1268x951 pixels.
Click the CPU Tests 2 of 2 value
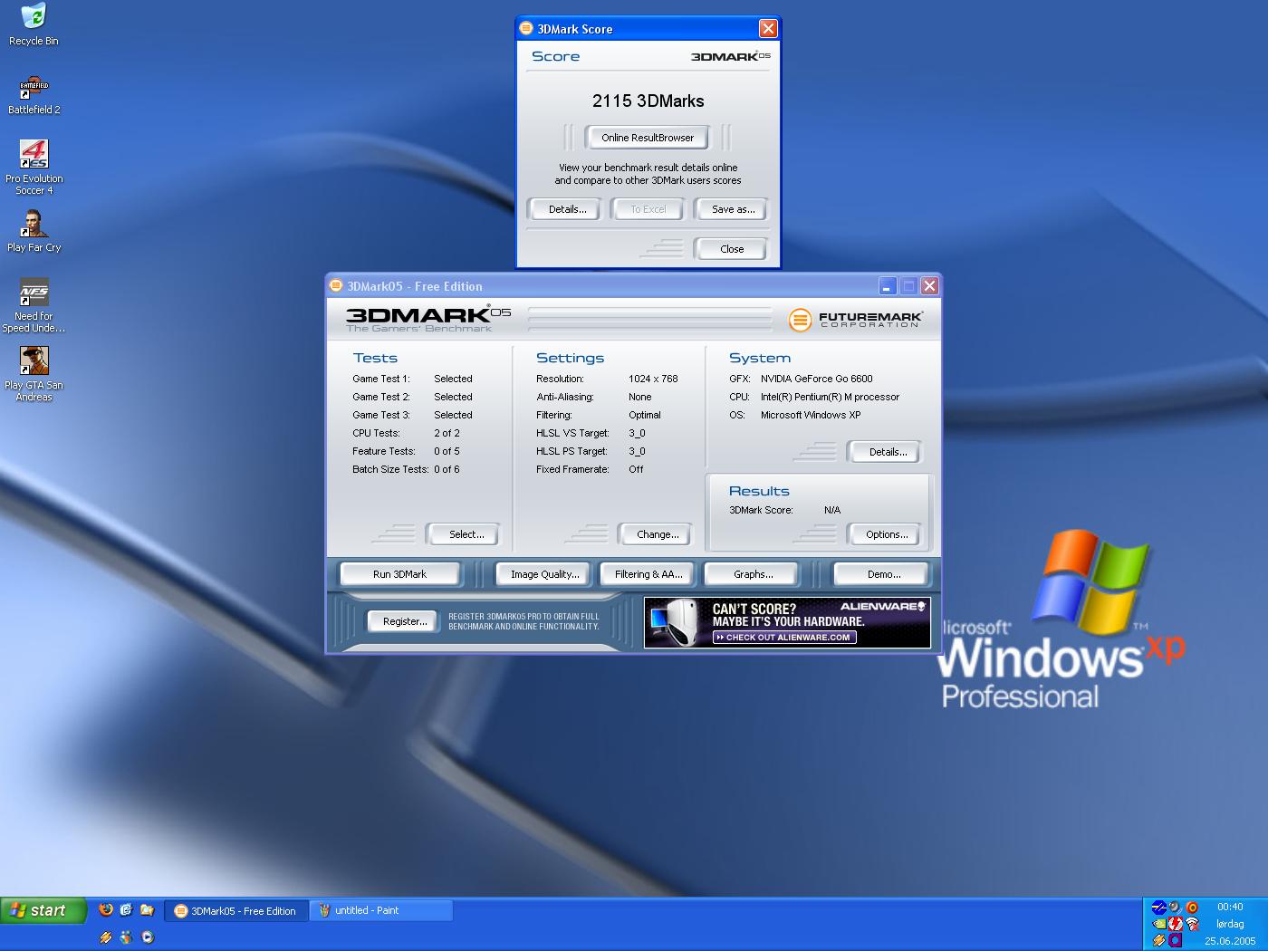pyautogui.click(x=447, y=433)
